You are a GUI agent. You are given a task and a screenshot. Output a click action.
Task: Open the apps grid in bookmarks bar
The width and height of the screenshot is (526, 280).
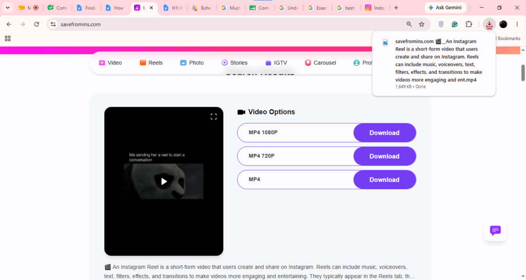[8, 38]
